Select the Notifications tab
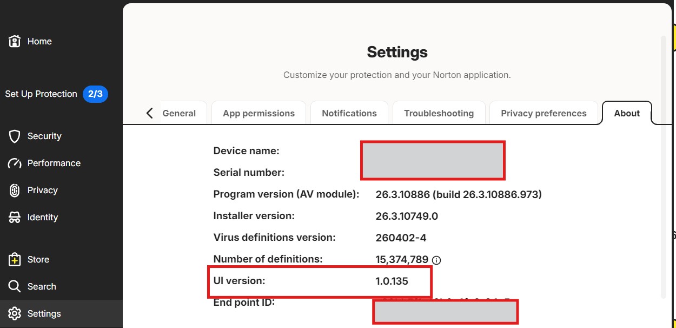676x328 pixels. (349, 113)
